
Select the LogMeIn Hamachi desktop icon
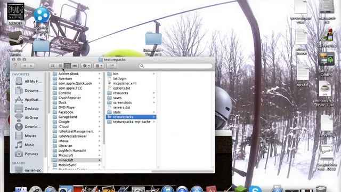(x=42, y=20)
